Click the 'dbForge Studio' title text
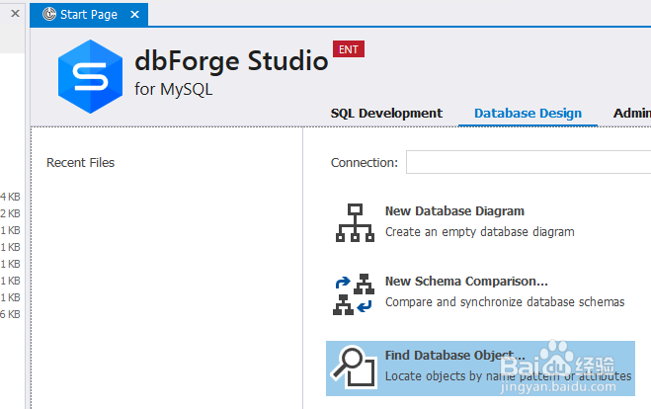The width and height of the screenshot is (651, 409). click(x=231, y=61)
